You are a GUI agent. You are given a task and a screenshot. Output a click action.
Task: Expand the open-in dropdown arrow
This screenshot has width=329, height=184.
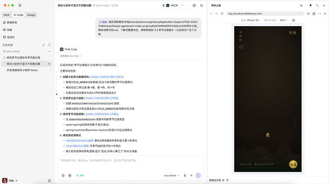coord(182,5)
